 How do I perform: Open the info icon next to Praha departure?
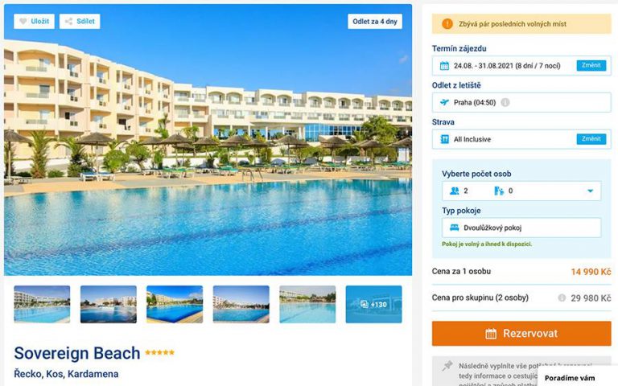pyautogui.click(x=505, y=102)
